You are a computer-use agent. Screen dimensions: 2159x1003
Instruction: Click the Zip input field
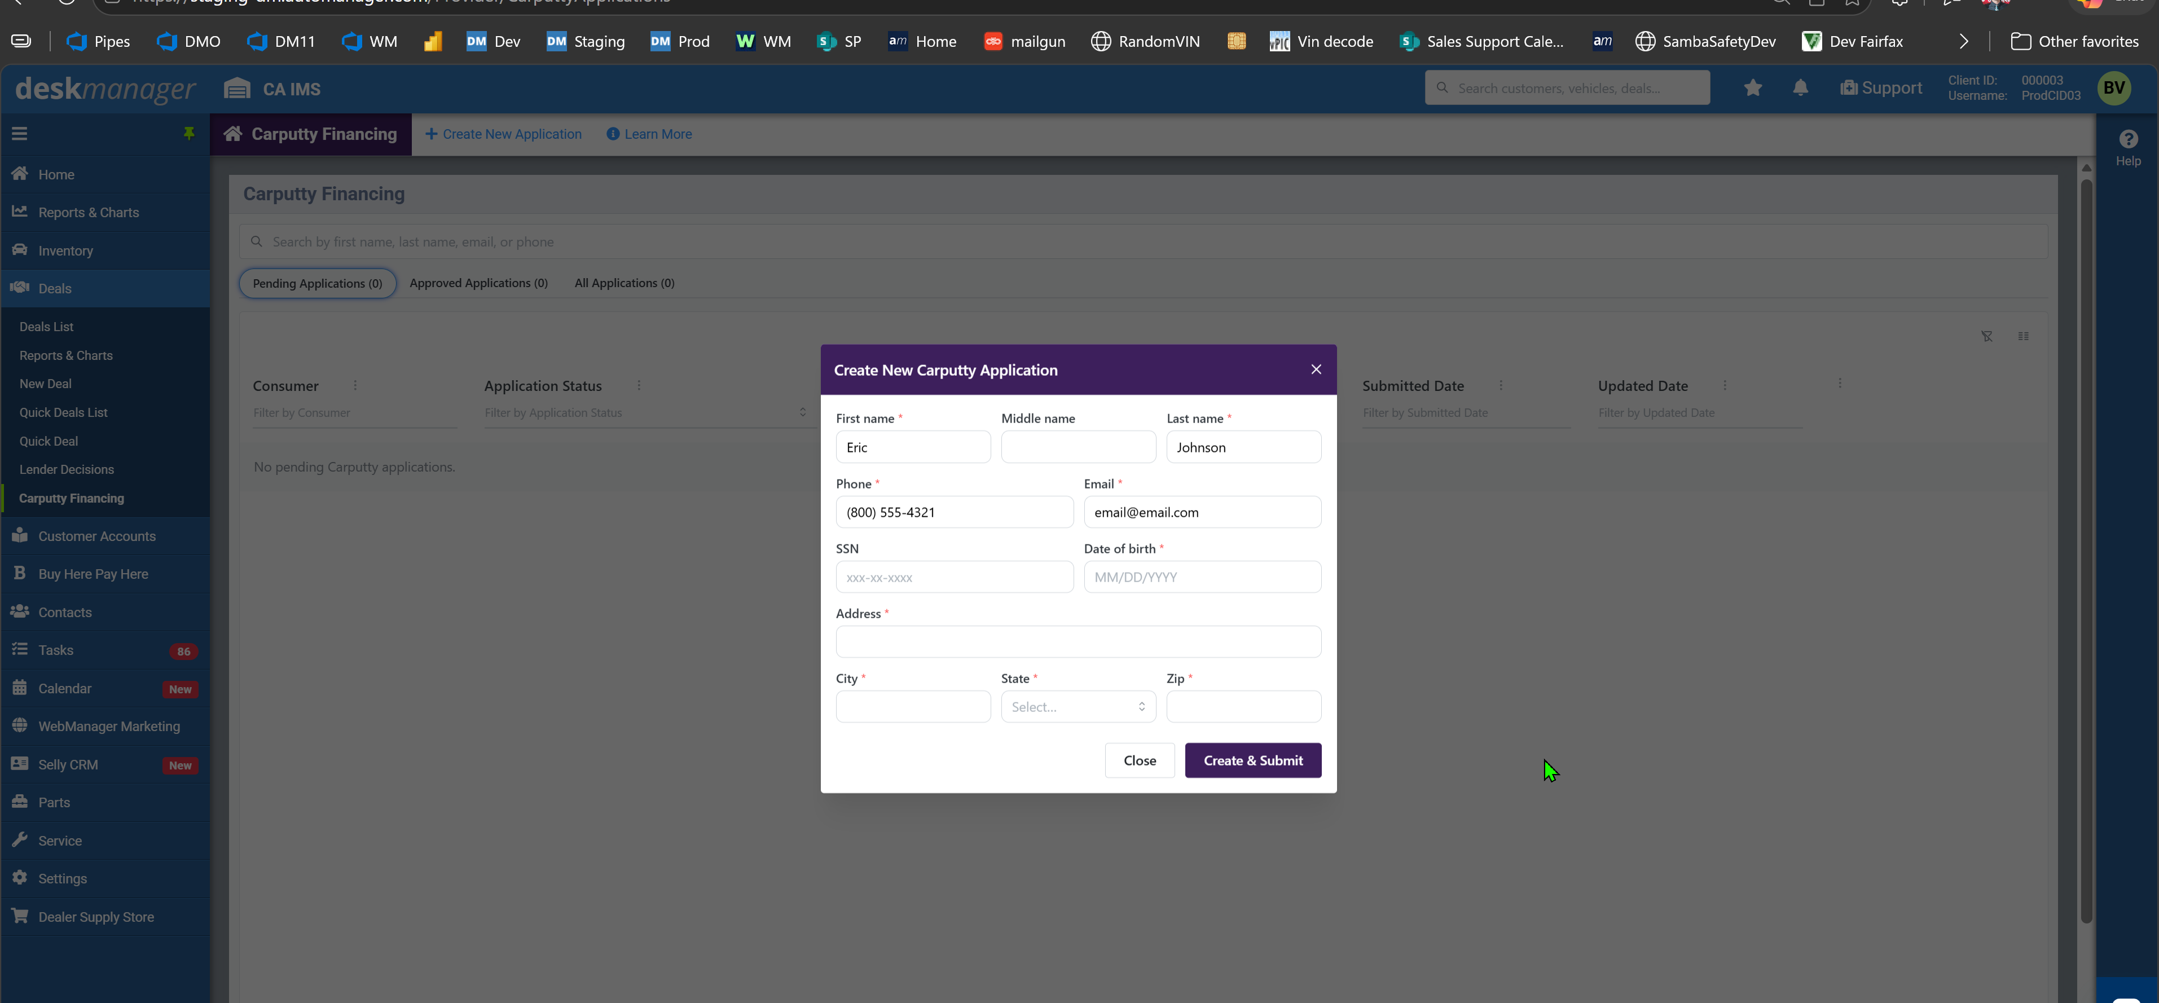pyautogui.click(x=1244, y=706)
